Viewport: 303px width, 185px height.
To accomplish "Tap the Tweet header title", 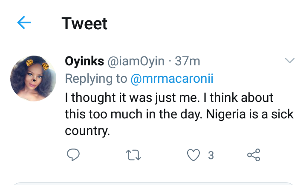I will click(84, 23).
